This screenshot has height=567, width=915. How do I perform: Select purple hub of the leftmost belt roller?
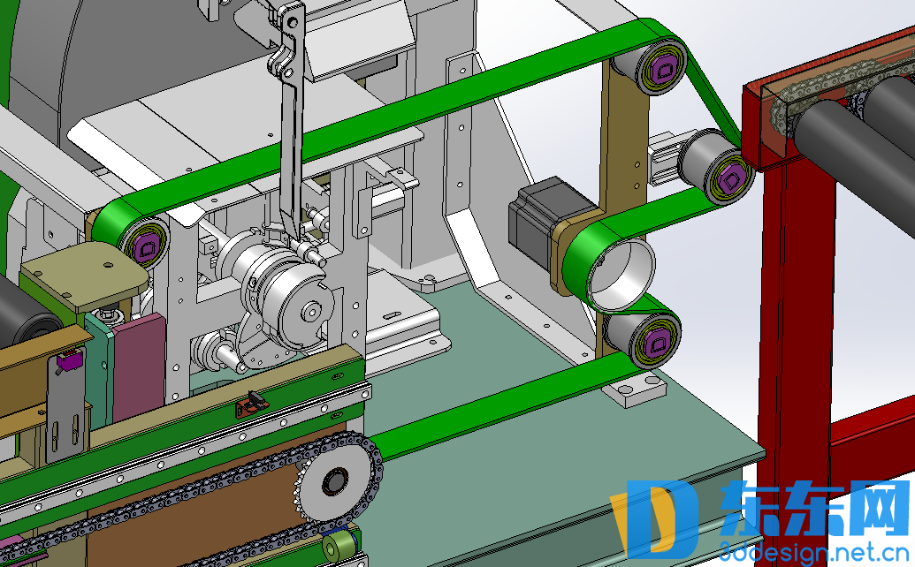pyautogui.click(x=145, y=247)
